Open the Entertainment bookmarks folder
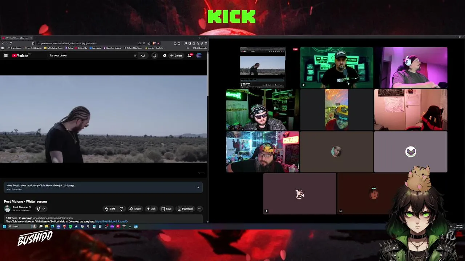465x261 pixels. [x=15, y=48]
